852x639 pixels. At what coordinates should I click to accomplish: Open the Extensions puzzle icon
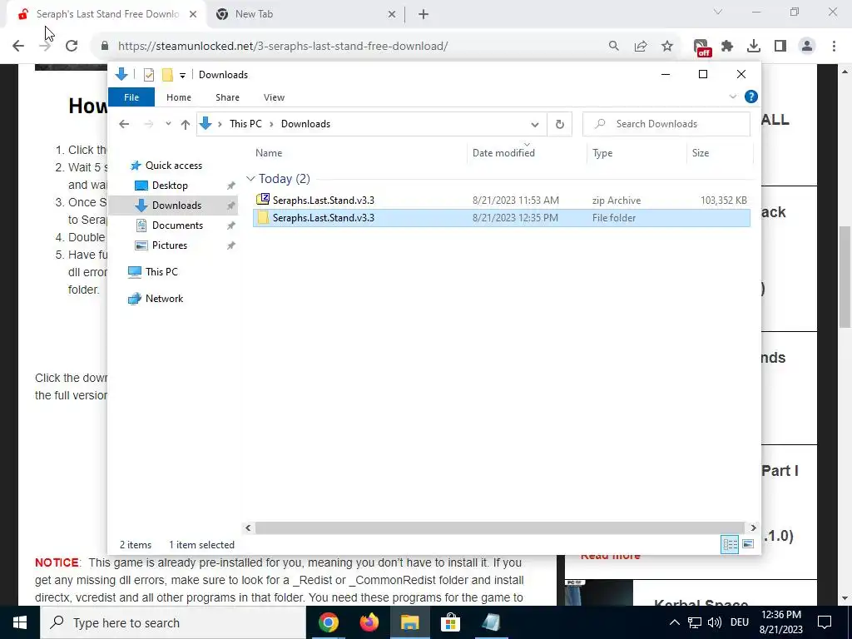727,47
